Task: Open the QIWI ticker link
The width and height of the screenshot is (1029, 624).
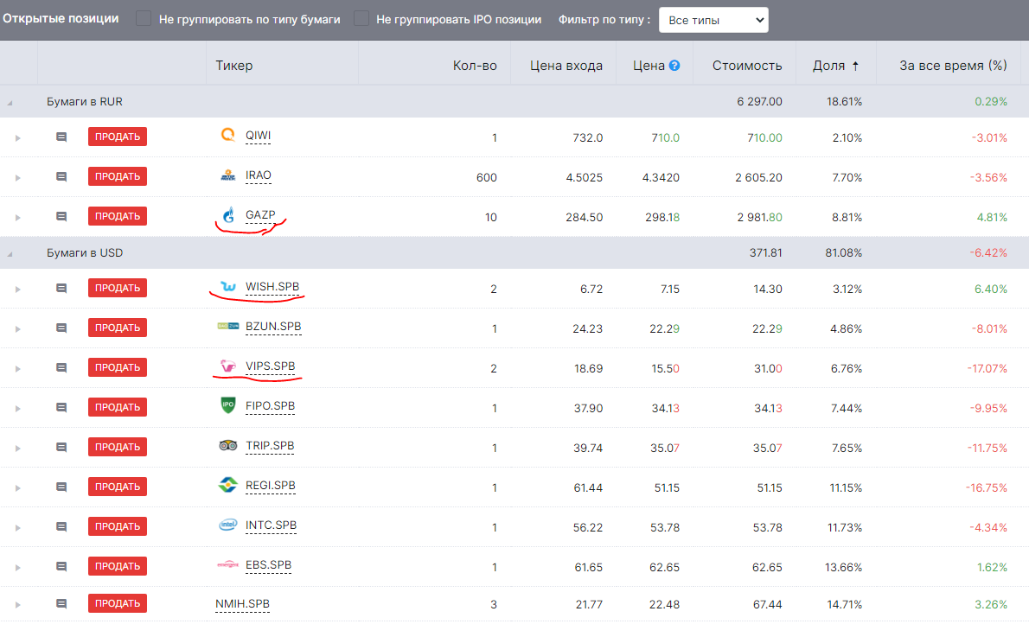Action: (258, 136)
